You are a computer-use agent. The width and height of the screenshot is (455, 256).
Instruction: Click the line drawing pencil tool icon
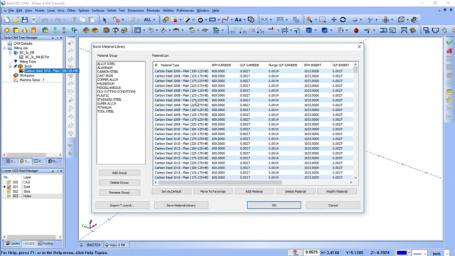(187, 20)
